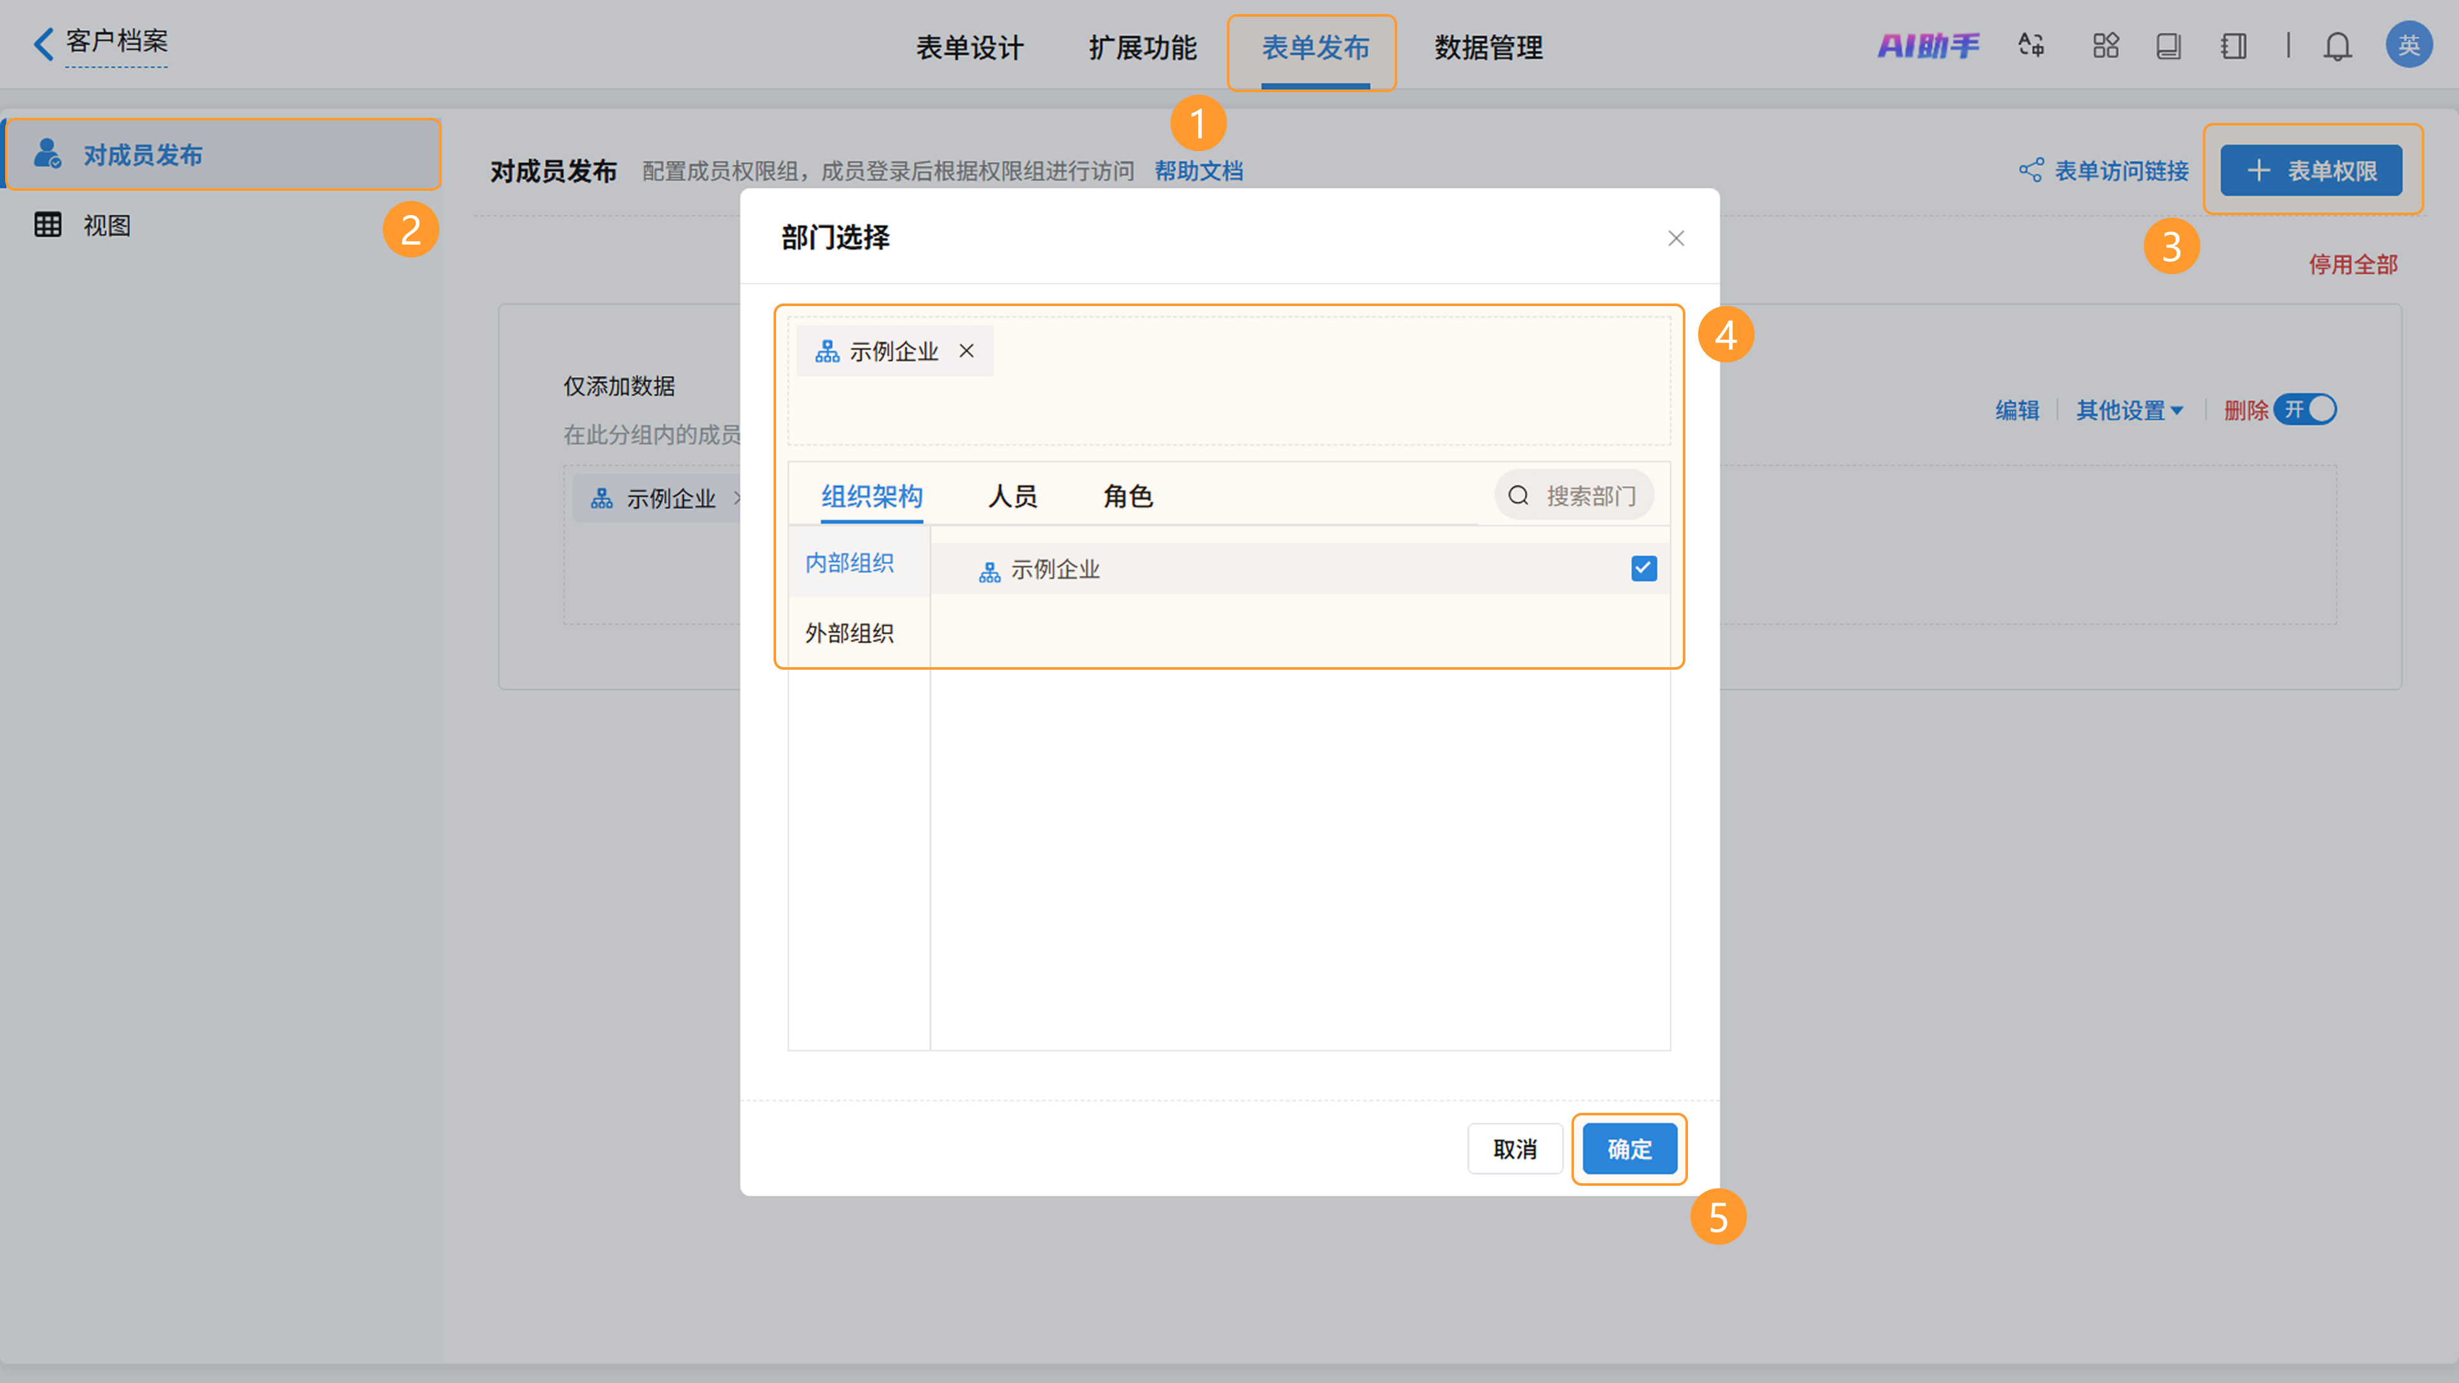Toggle the 开 switch off

tap(2305, 410)
